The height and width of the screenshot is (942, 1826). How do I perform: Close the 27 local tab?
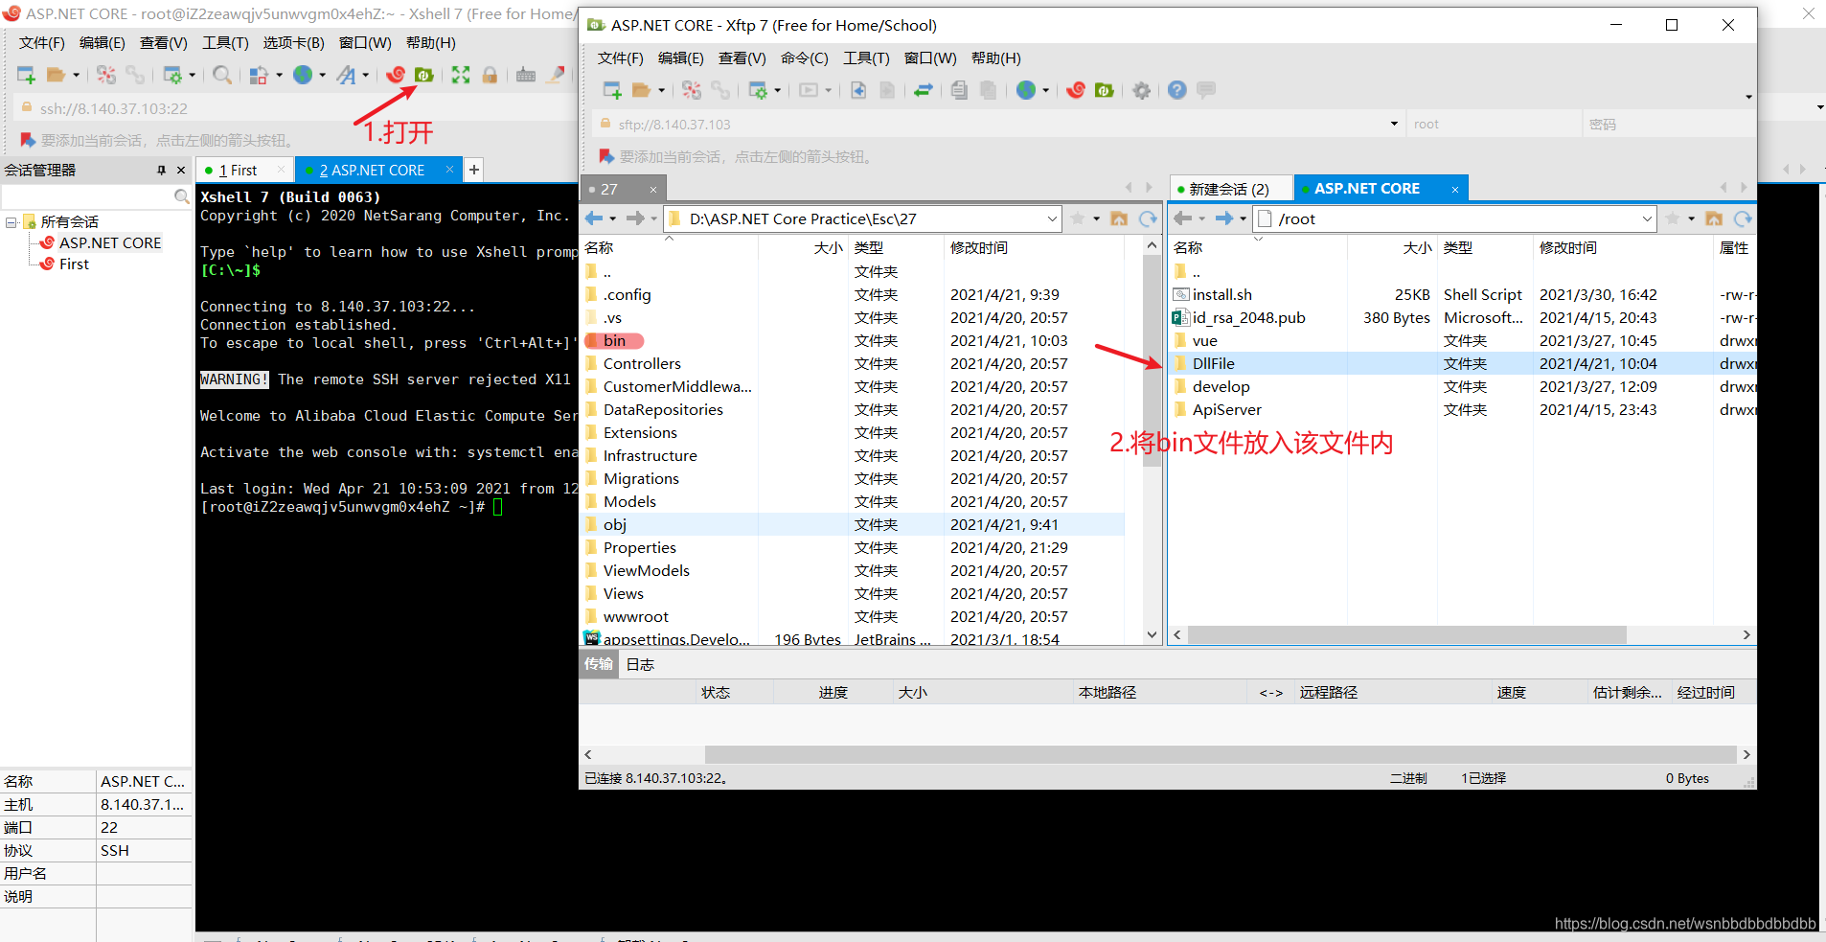coord(653,190)
